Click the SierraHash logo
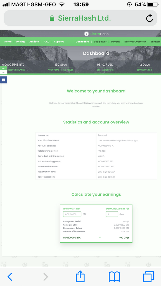Screen dimensions: 161x286 (96, 34)
